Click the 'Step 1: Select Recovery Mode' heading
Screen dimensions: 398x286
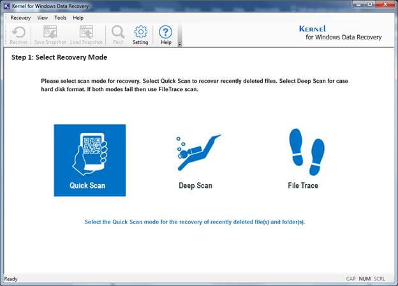59,57
